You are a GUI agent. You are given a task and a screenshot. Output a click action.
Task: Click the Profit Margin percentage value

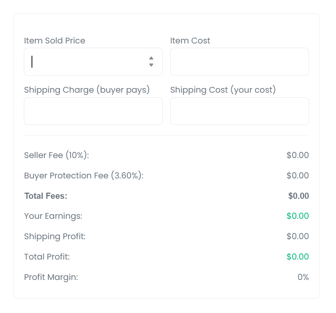click(303, 277)
